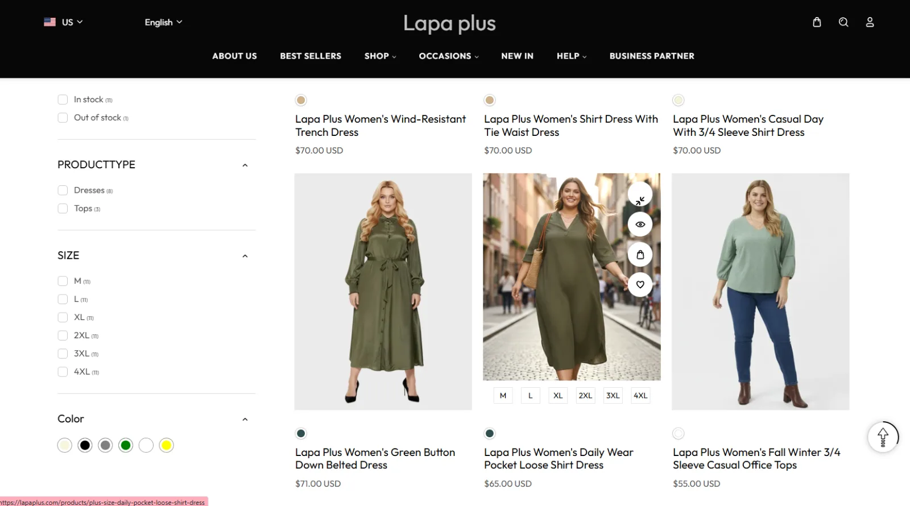The width and height of the screenshot is (910, 506).
Task: Choose size 3XL on Daily Wear dress card
Action: tap(613, 396)
